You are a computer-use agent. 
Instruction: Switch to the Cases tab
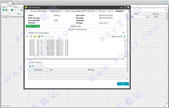(x=4, y=7)
